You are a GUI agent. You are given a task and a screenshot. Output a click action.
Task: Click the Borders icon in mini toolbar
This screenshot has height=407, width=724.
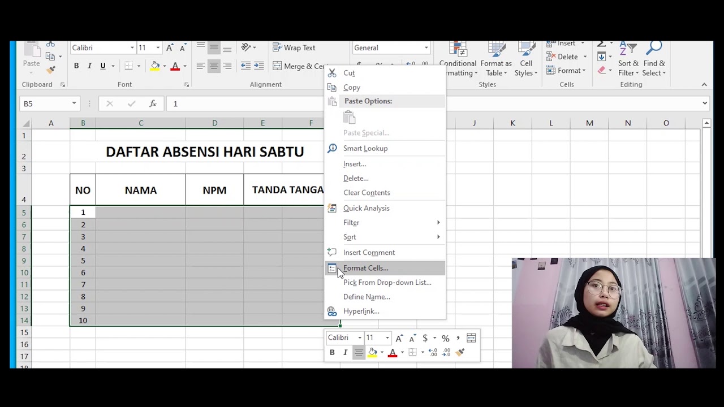pos(412,352)
